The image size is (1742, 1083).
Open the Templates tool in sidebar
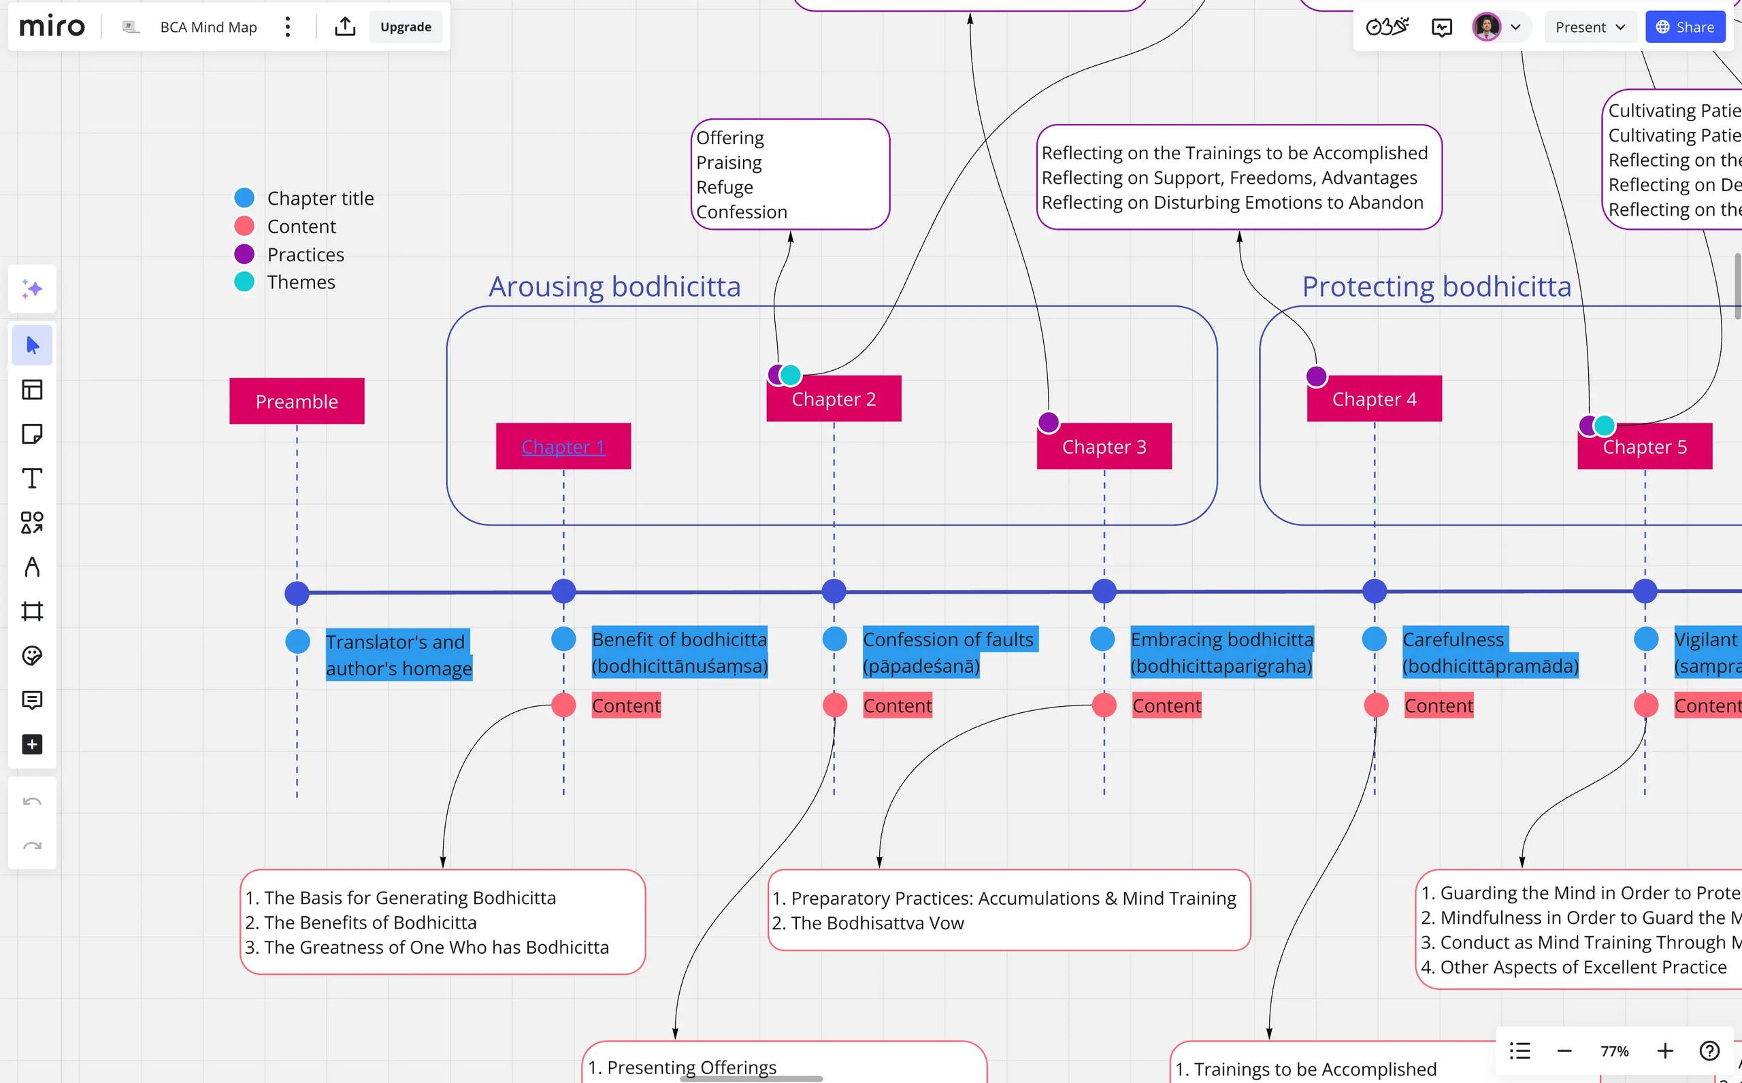coord(32,390)
